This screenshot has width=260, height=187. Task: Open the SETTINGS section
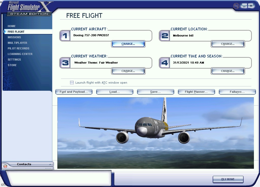[14, 60]
